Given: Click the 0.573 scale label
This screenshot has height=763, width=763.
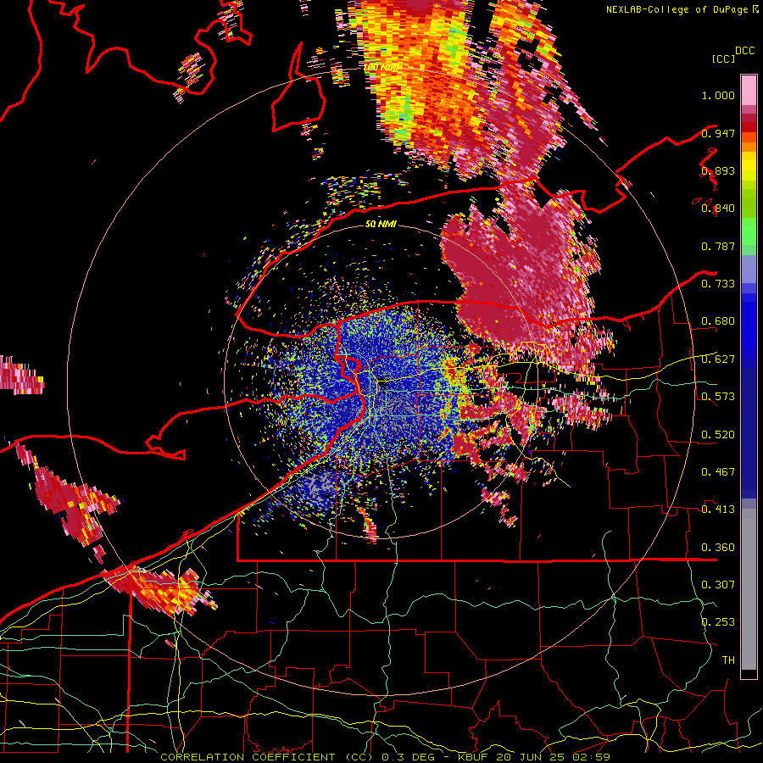Looking at the screenshot, I should click(x=718, y=397).
